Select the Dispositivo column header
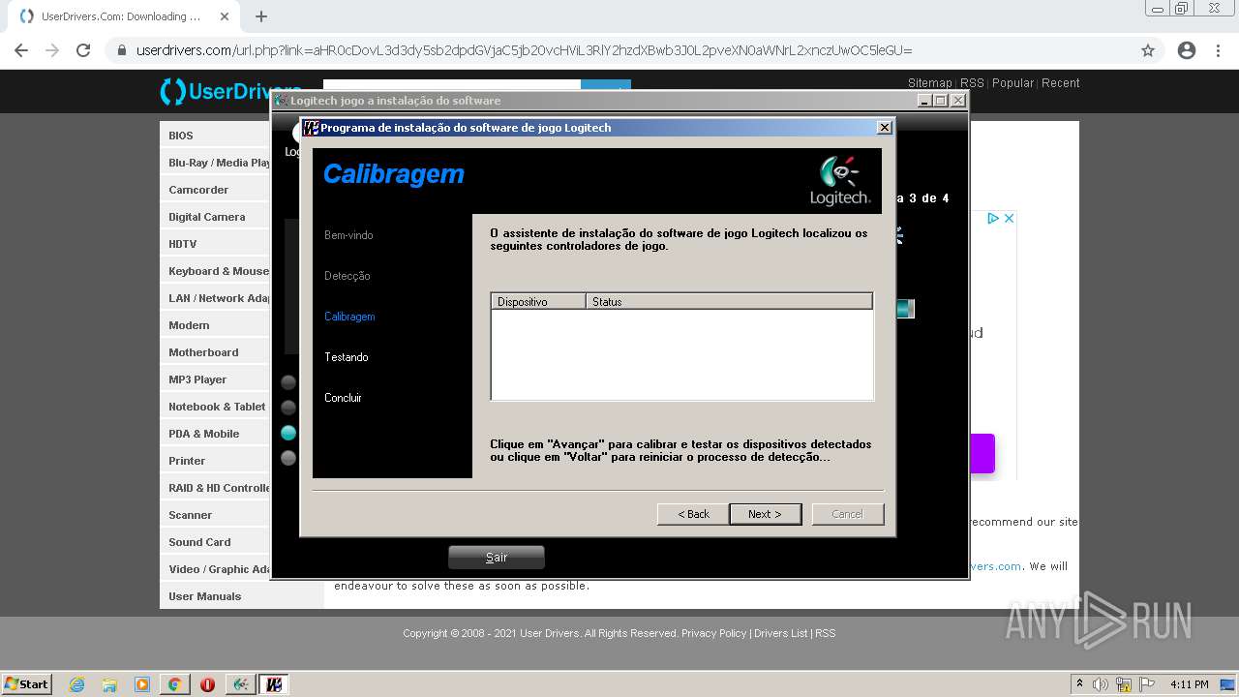This screenshot has width=1239, height=697. (x=538, y=302)
